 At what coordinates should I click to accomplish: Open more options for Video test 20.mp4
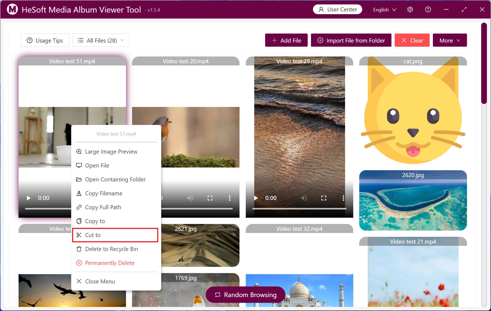point(230,198)
